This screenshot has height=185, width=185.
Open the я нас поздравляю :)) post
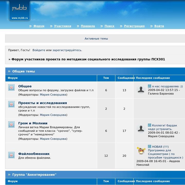[167, 87]
